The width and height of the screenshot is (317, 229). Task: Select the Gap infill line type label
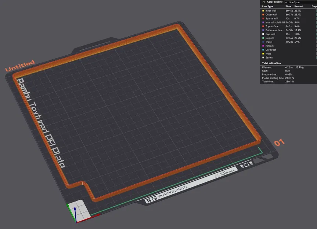coord(270,34)
